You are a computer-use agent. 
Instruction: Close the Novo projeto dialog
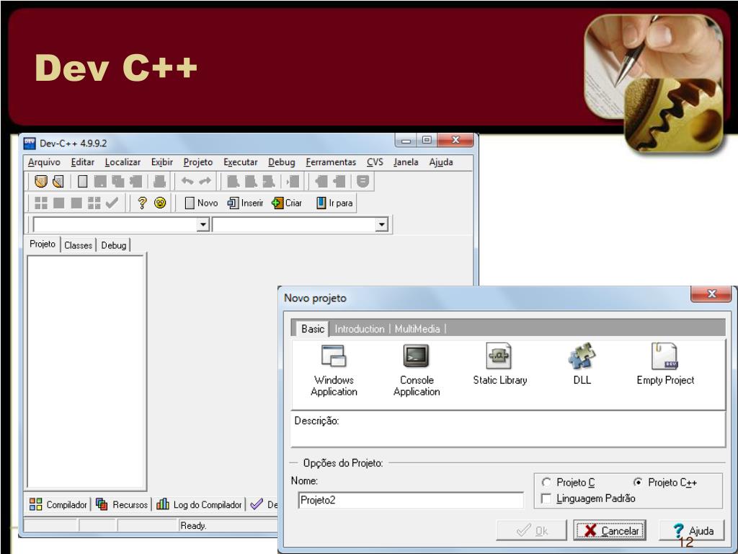tap(711, 294)
